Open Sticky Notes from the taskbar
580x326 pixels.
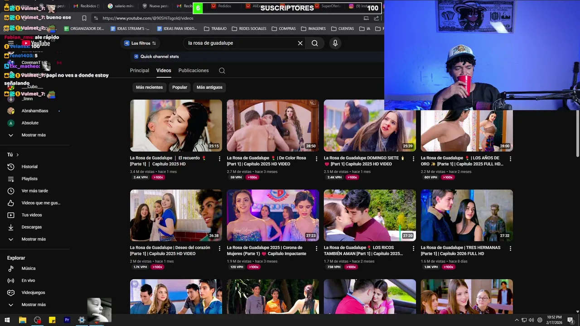coord(52,320)
